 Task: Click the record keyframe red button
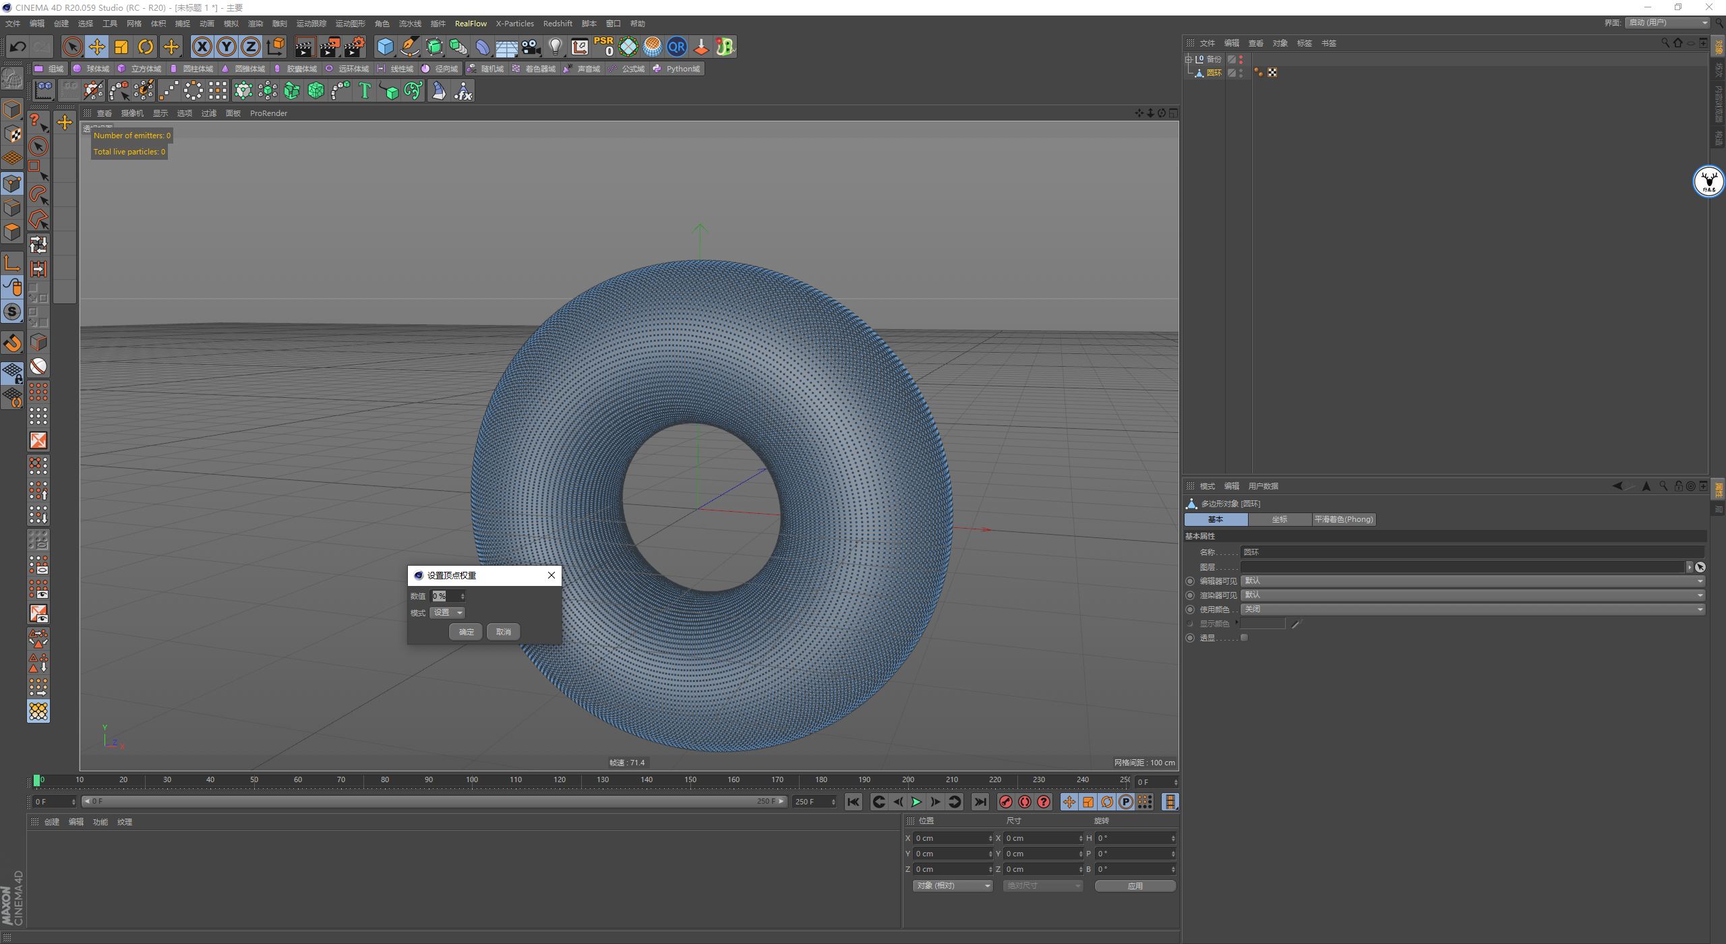[x=1005, y=802]
